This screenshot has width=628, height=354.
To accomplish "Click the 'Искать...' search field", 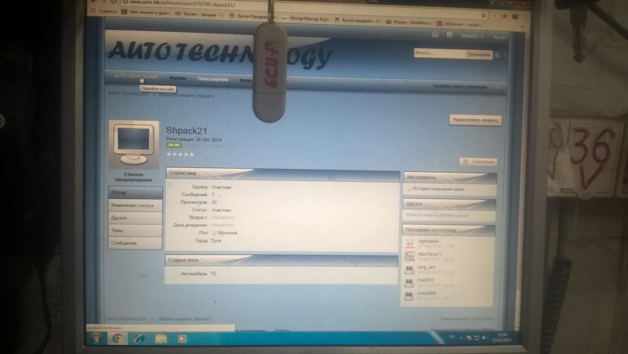I will [439, 53].
